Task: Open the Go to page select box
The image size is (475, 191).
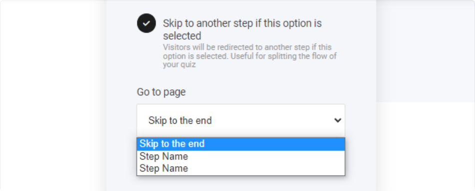Action: [x=241, y=120]
